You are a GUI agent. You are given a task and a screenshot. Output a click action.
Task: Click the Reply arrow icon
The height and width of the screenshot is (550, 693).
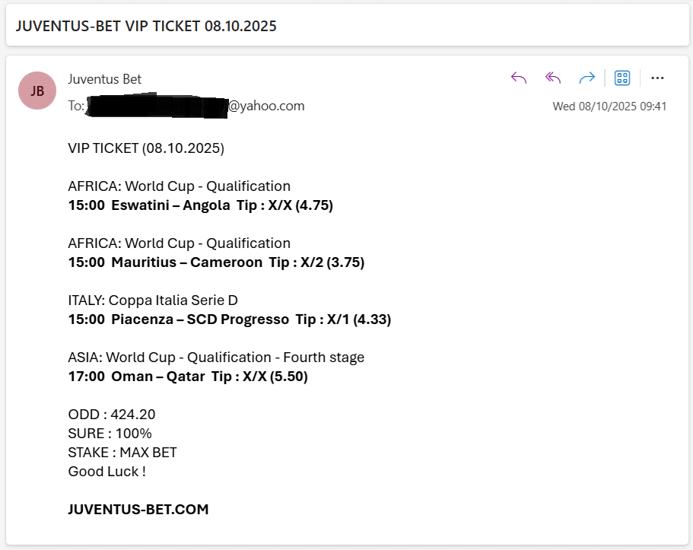[519, 78]
